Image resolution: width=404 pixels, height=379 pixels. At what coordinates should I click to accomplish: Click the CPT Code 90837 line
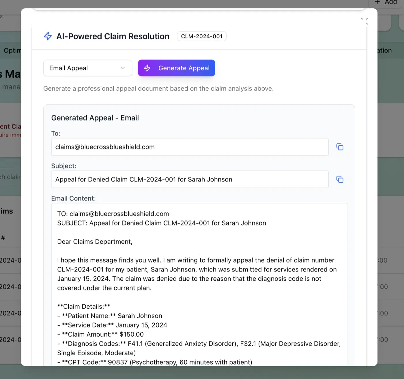point(155,362)
